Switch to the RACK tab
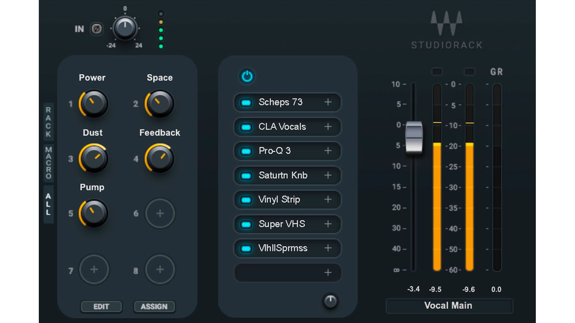This screenshot has height=323, width=575. [48, 121]
